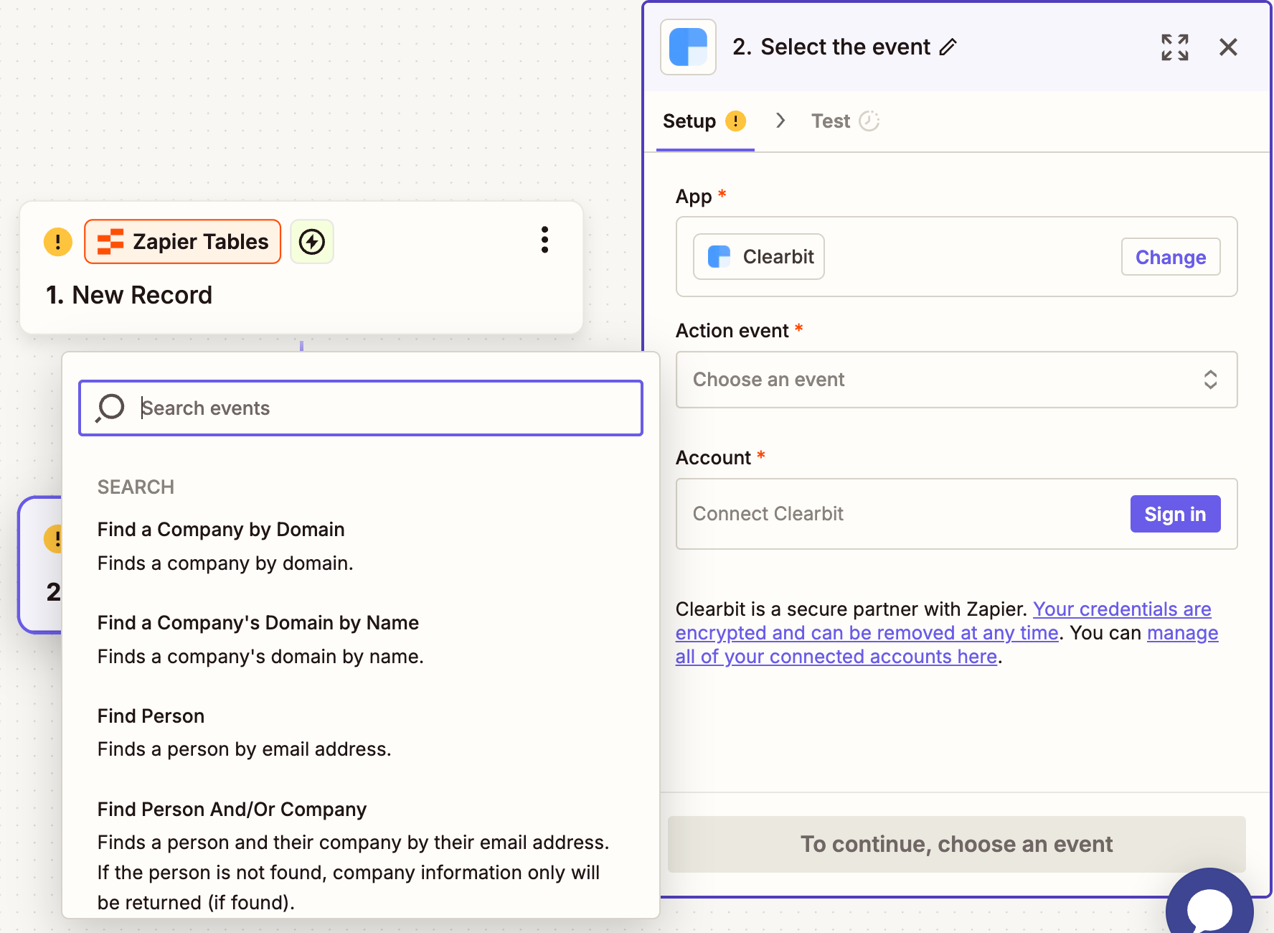Screen dimensions: 1274x933
Task: Click the Zapier Tables logo icon
Action: click(x=110, y=242)
